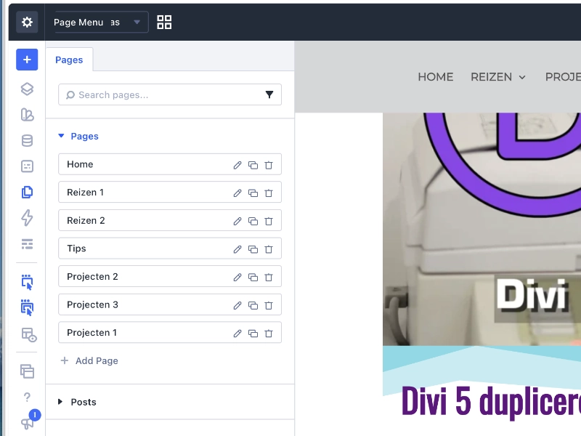Open the stacked windows sidebar icon

pos(27,371)
